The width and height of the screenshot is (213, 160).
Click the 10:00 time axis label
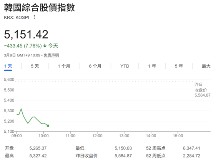coord(43,136)
